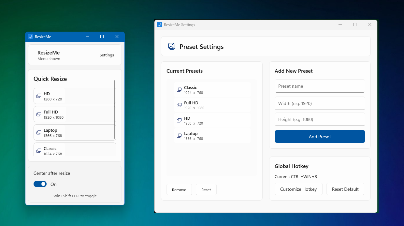
Task: Click the monitor icon beside Full HD in Quick Resize
Action: [x=39, y=114]
